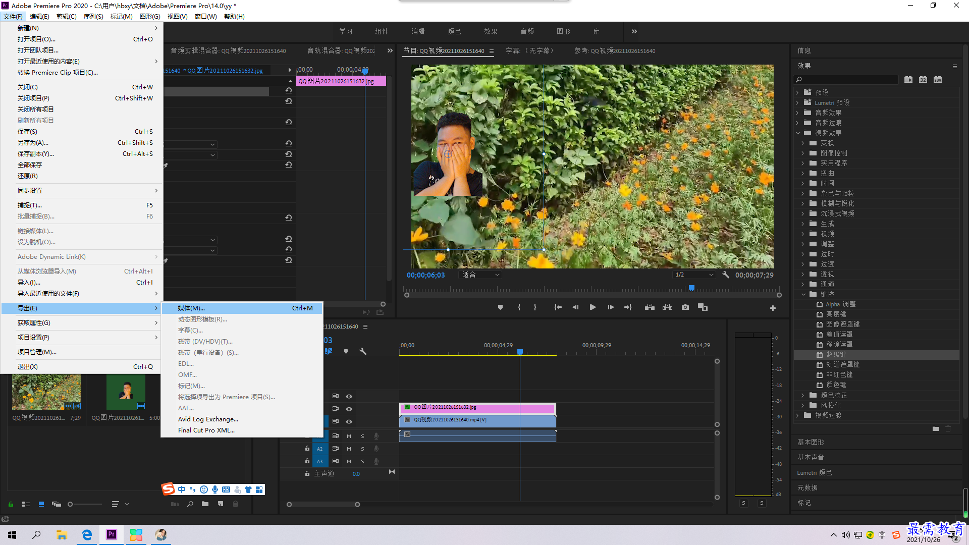Step back one frame
This screenshot has height=545, width=969.
pyautogui.click(x=575, y=307)
